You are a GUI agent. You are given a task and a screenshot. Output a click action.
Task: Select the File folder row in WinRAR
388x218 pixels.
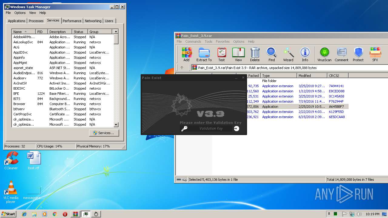[x=269, y=81]
